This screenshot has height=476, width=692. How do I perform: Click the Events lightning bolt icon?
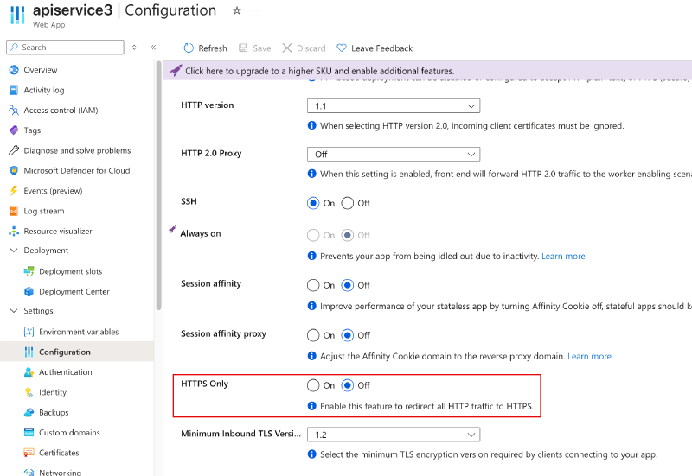14,190
